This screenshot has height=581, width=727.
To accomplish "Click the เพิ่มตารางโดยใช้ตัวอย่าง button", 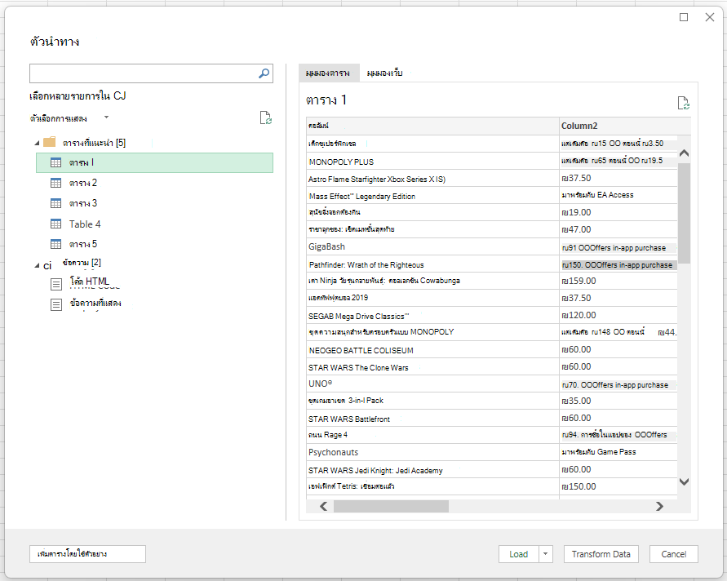I will (87, 554).
